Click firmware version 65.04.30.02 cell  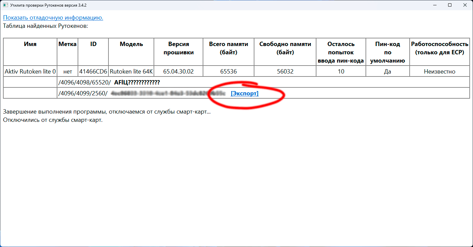[178, 71]
